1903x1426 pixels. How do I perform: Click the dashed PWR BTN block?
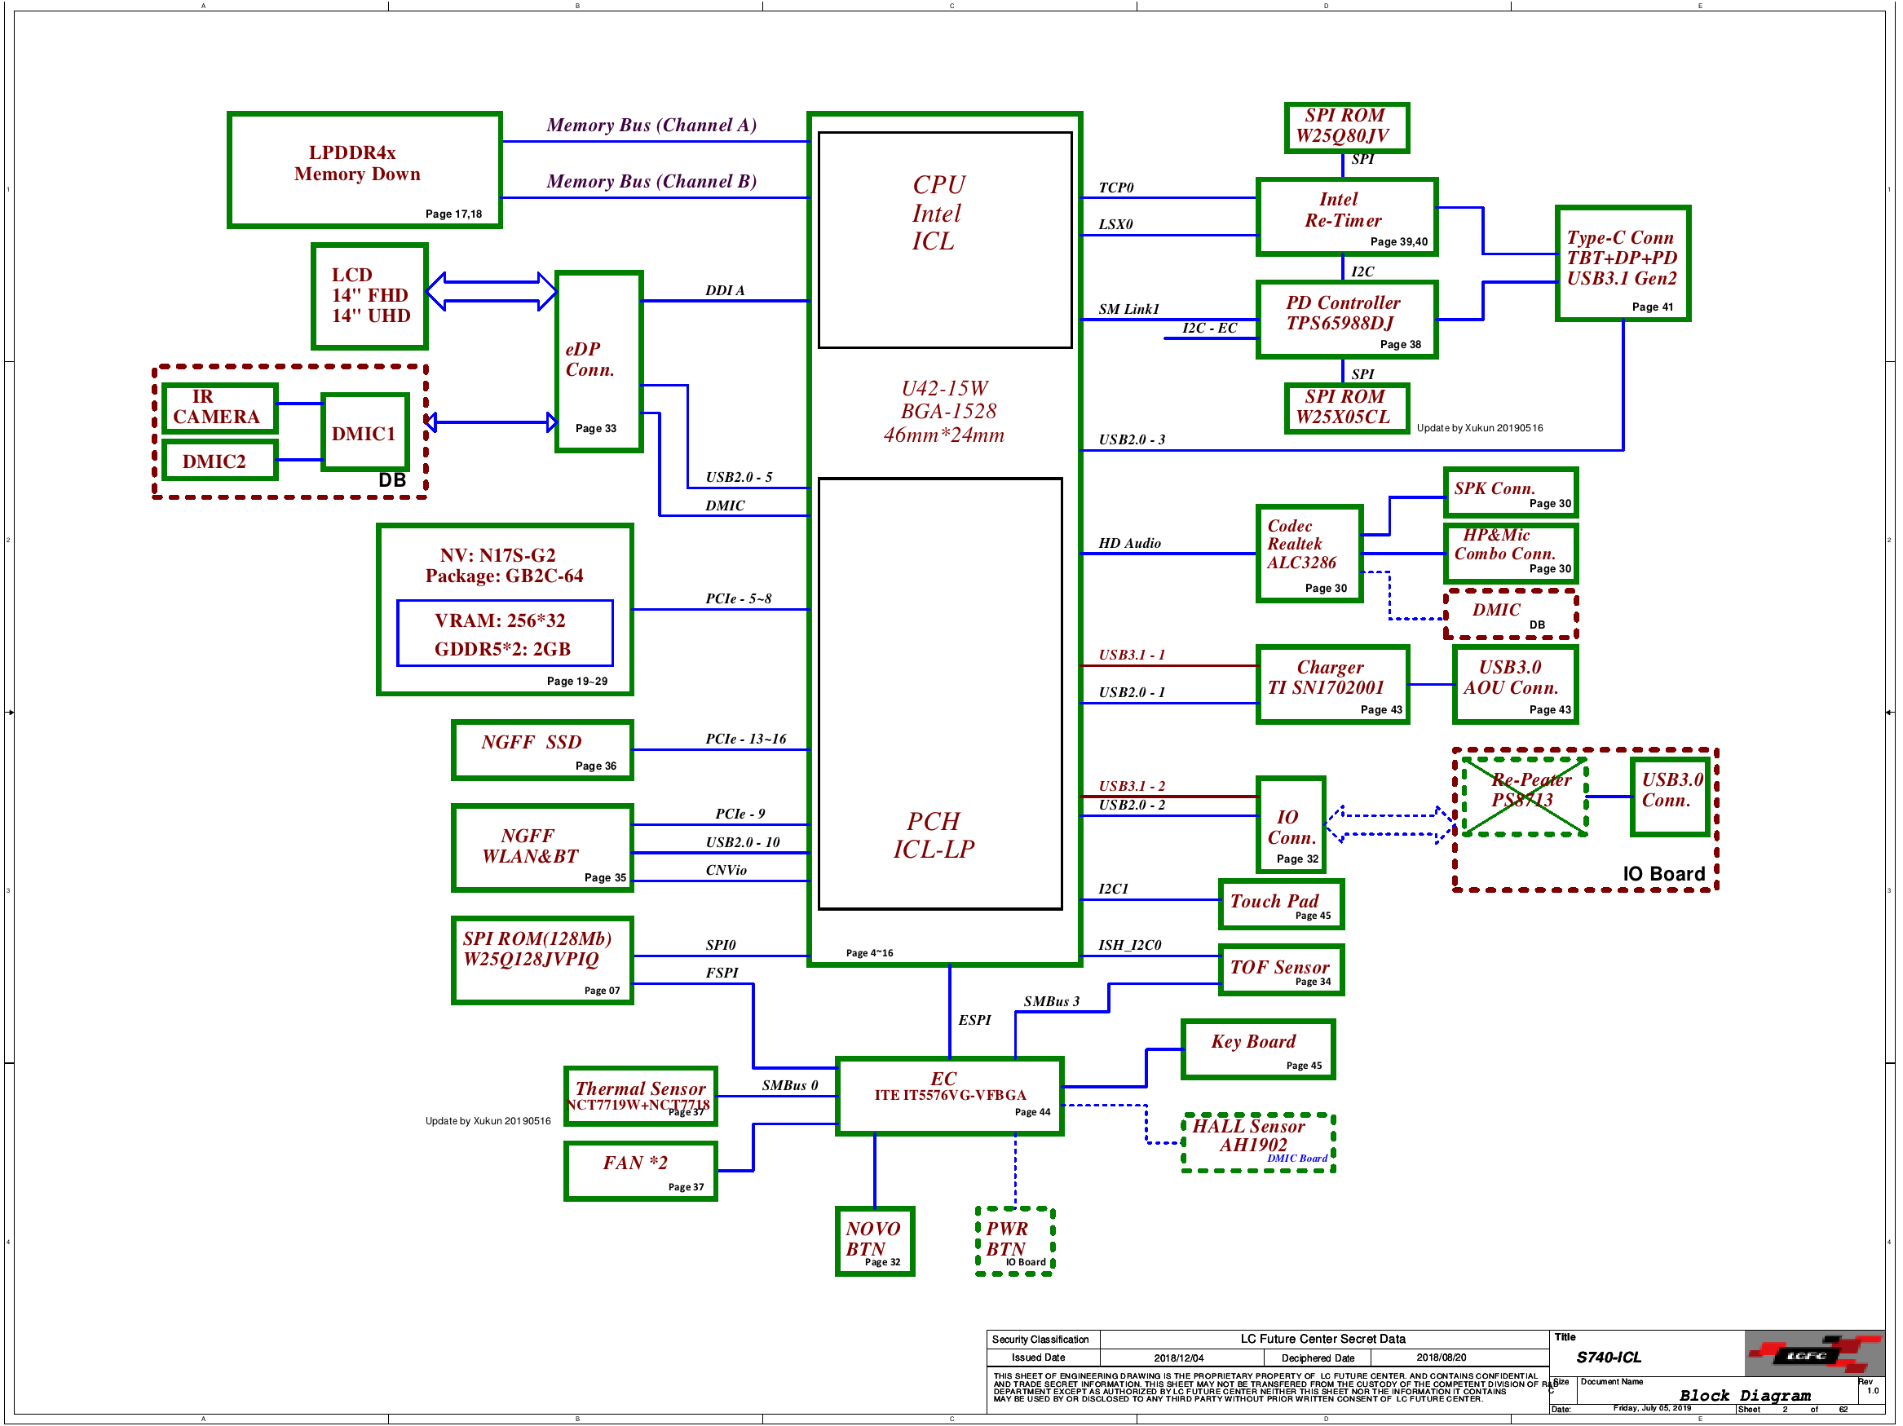pyautogui.click(x=1014, y=1240)
